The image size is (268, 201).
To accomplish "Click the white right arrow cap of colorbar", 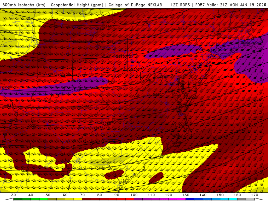I will (x=259, y=199).
